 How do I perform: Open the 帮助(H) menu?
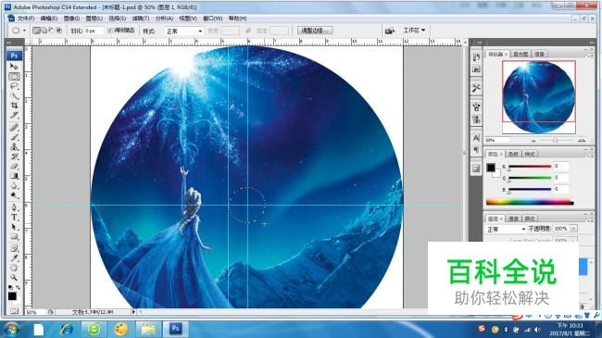pyautogui.click(x=237, y=19)
